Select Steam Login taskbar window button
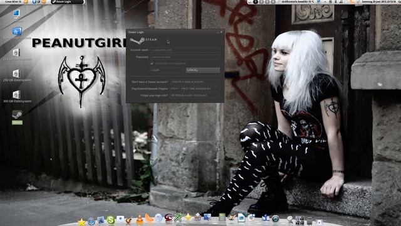The width and height of the screenshot is (401, 226). coord(67,2)
